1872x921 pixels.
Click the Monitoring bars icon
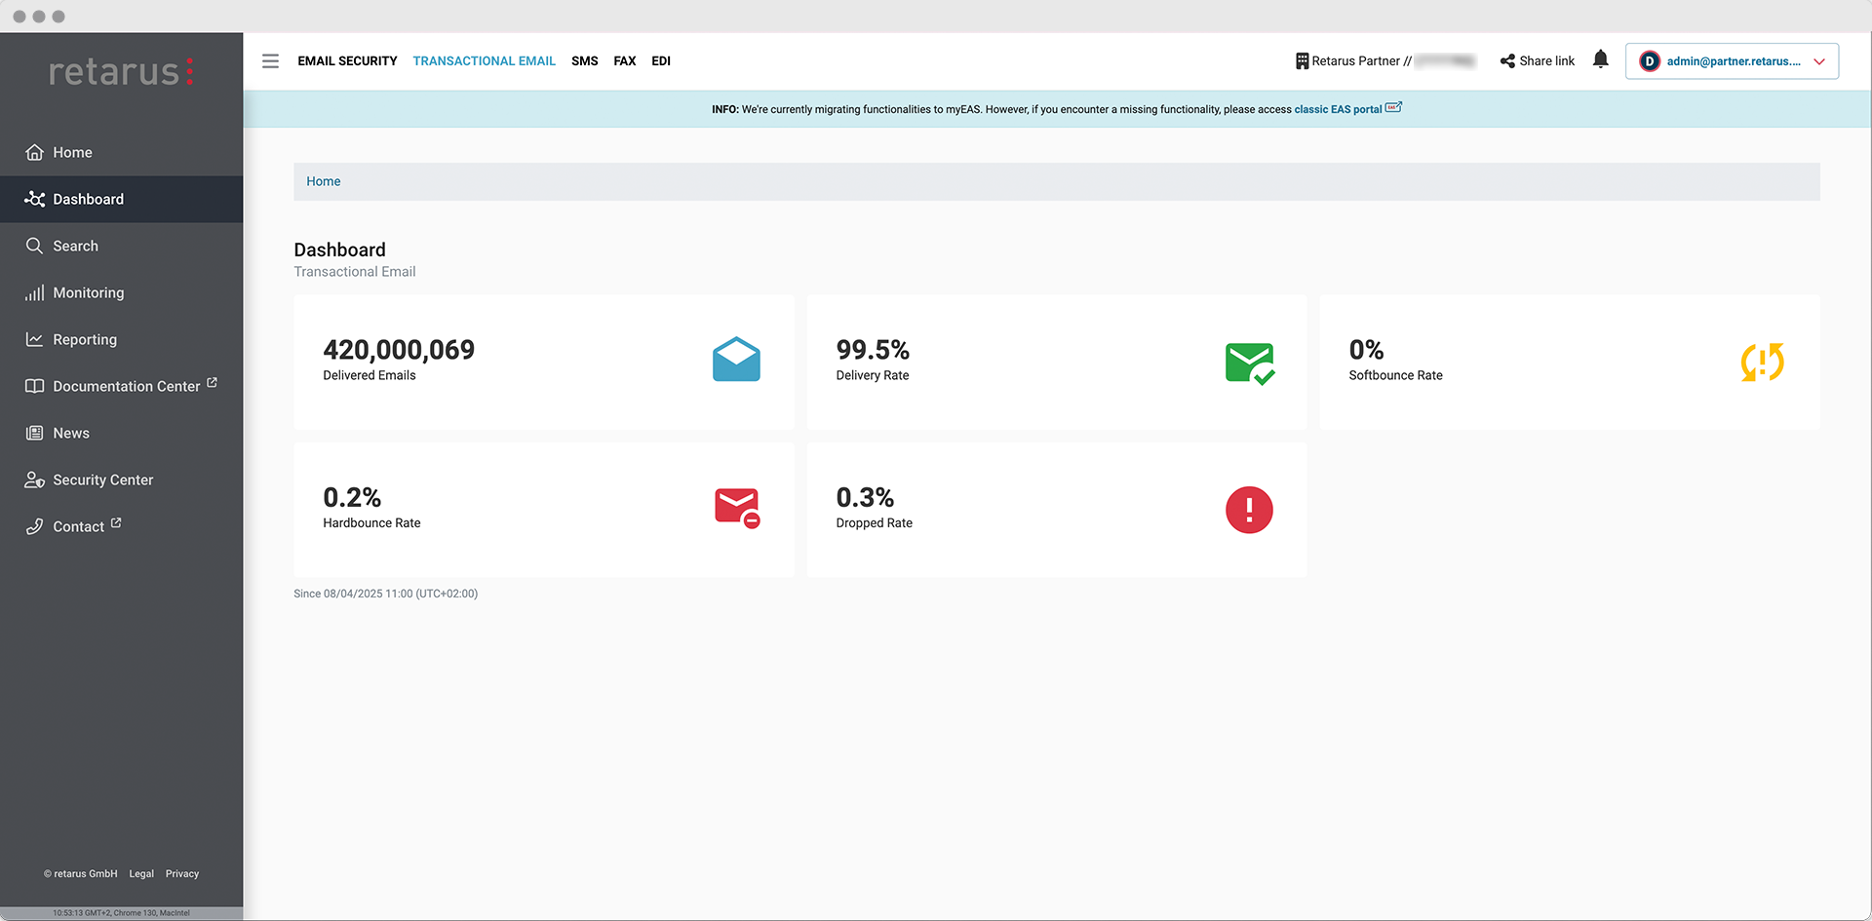34,292
